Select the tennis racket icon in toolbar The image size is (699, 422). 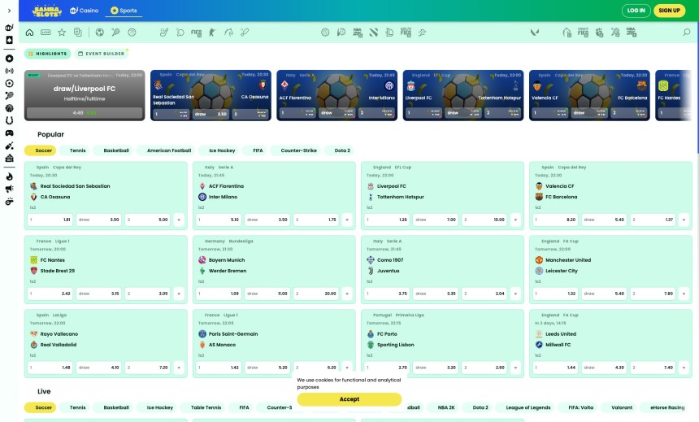[x=116, y=33]
